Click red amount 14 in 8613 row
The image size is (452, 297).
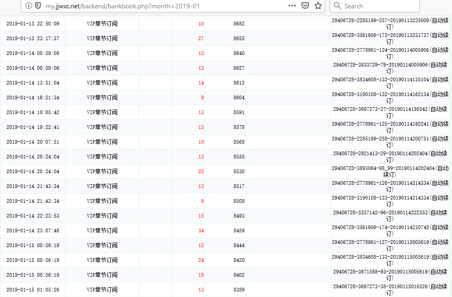point(201,83)
